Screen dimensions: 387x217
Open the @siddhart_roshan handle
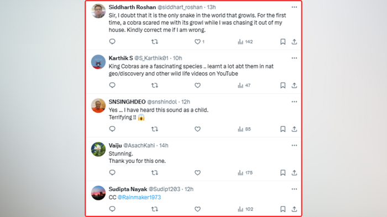click(x=180, y=7)
